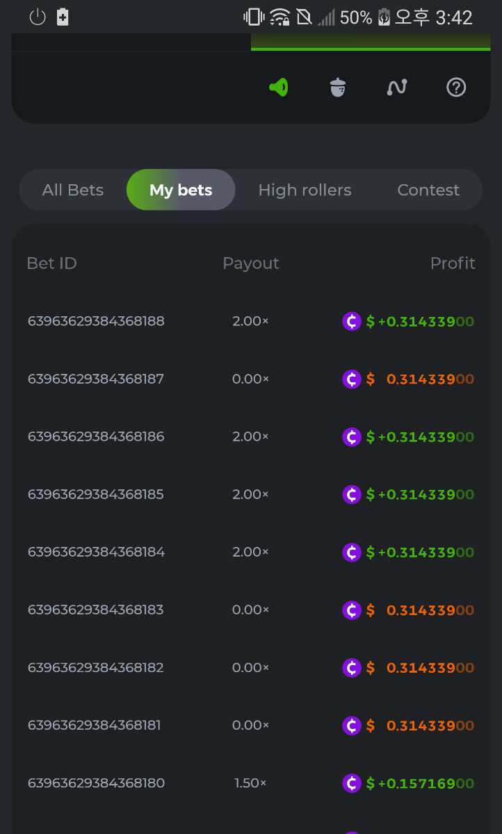Tap the battery status icon in the status bar

(x=384, y=17)
